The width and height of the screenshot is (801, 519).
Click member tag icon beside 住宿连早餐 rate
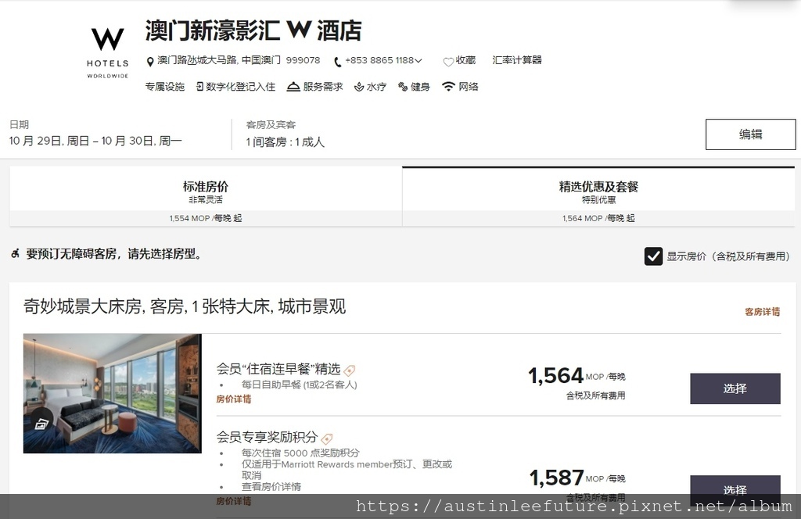click(x=350, y=370)
